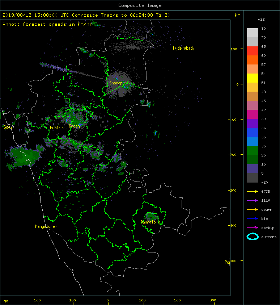Click the magenta arrow beside eb+bip legend

pyautogui.click(x=253, y=227)
